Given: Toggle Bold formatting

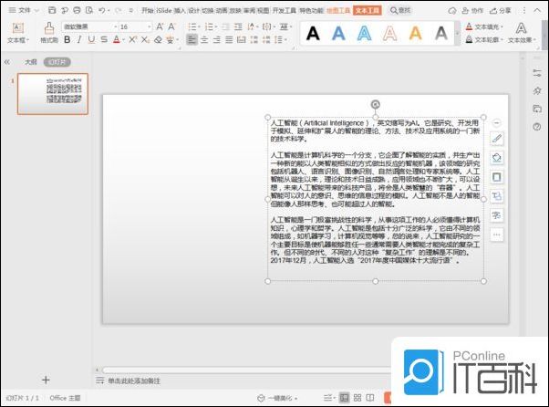Looking at the screenshot, I should (67, 40).
